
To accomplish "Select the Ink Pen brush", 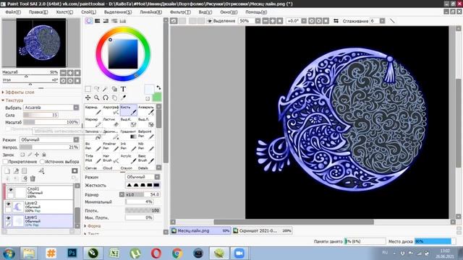I will coord(129,147).
